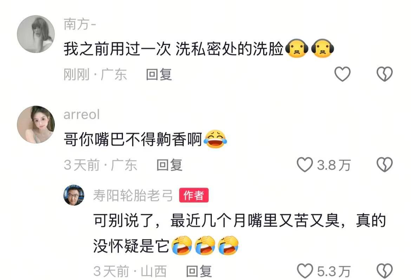Tap 回复 under the author's reply
The width and height of the screenshot is (411, 280).
pyautogui.click(x=199, y=271)
